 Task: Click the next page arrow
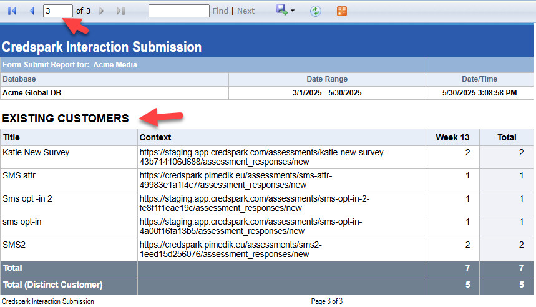click(x=102, y=11)
